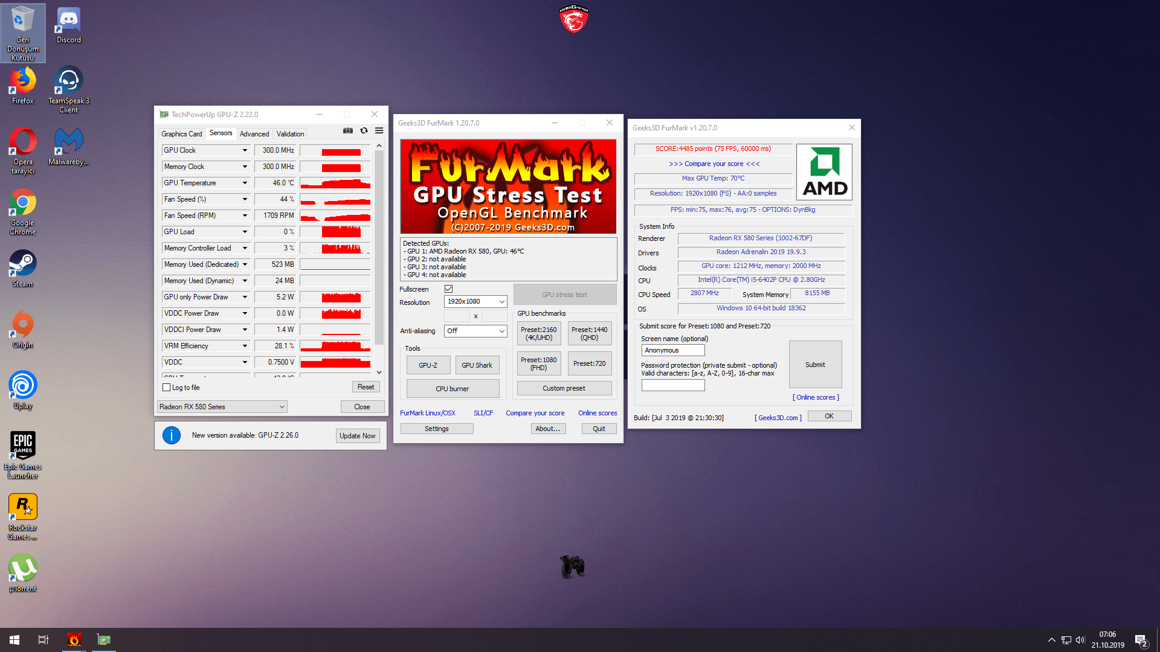The image size is (1160, 652).
Task: Open Task View from the taskbar
Action: pos(42,639)
